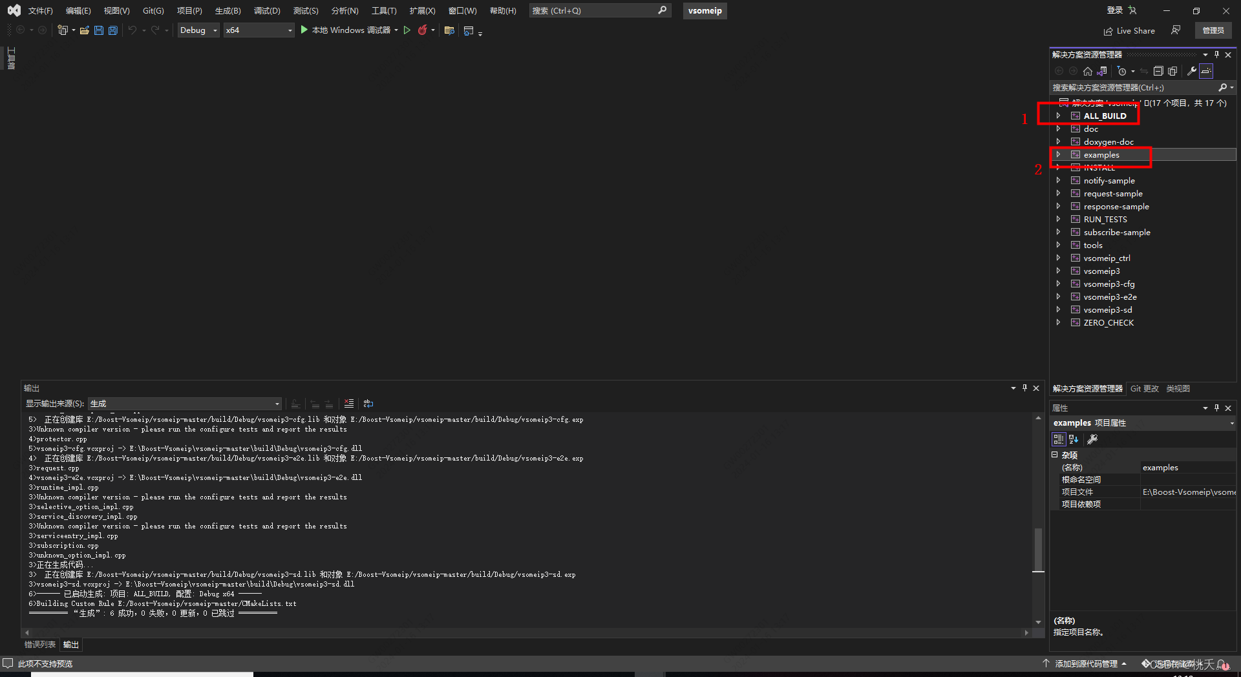Click the Alphabetical sort icon in Properties

pyautogui.click(x=1074, y=439)
